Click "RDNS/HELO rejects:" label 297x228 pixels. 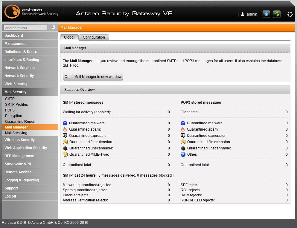198,200
